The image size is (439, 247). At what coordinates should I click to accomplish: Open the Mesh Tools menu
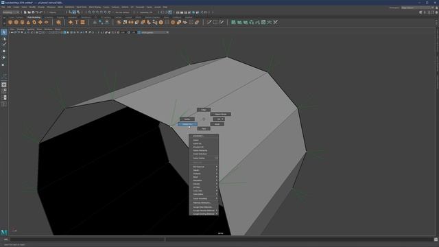(82, 7)
